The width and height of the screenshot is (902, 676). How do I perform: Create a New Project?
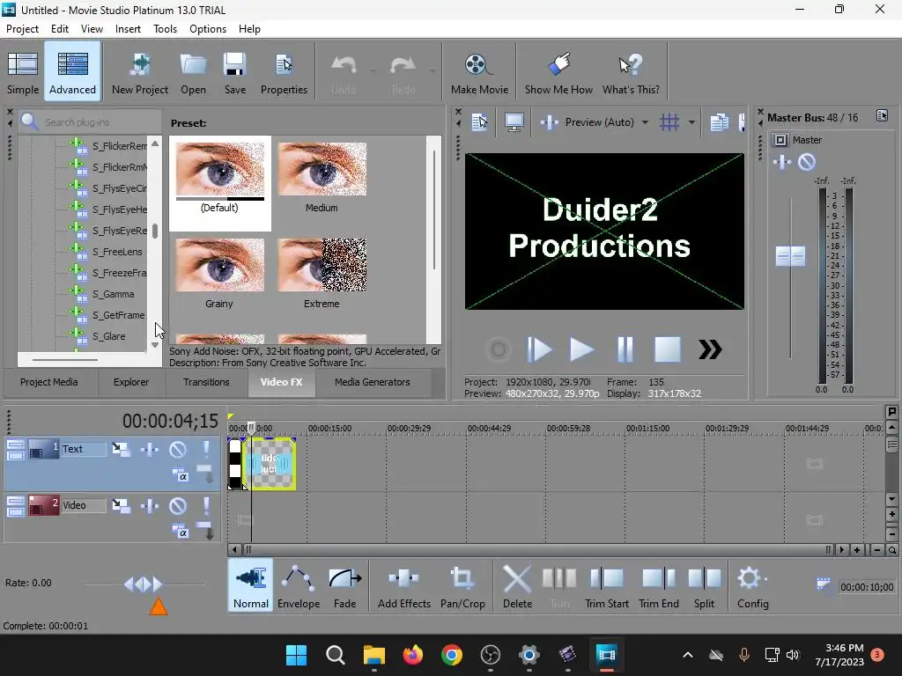coord(140,72)
